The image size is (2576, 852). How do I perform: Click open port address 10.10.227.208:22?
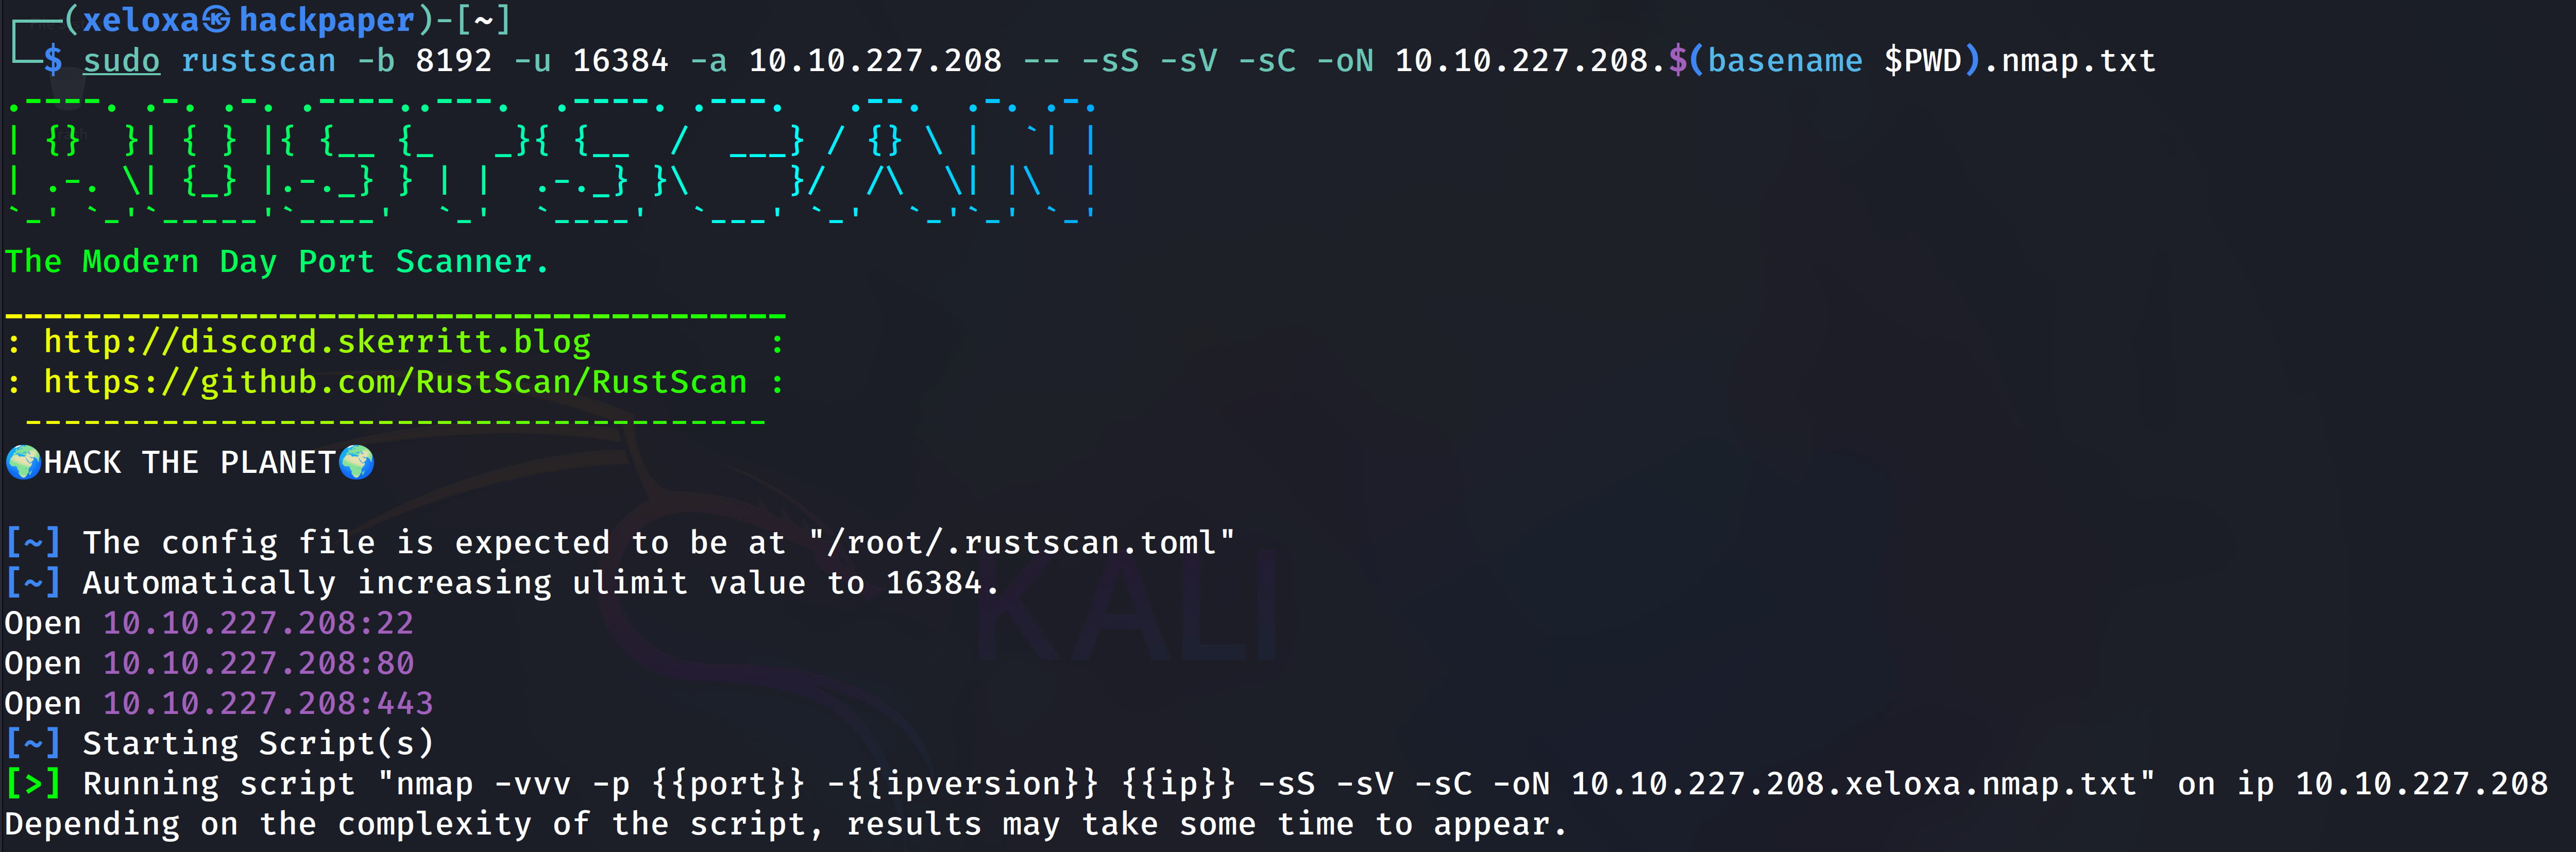coord(258,623)
